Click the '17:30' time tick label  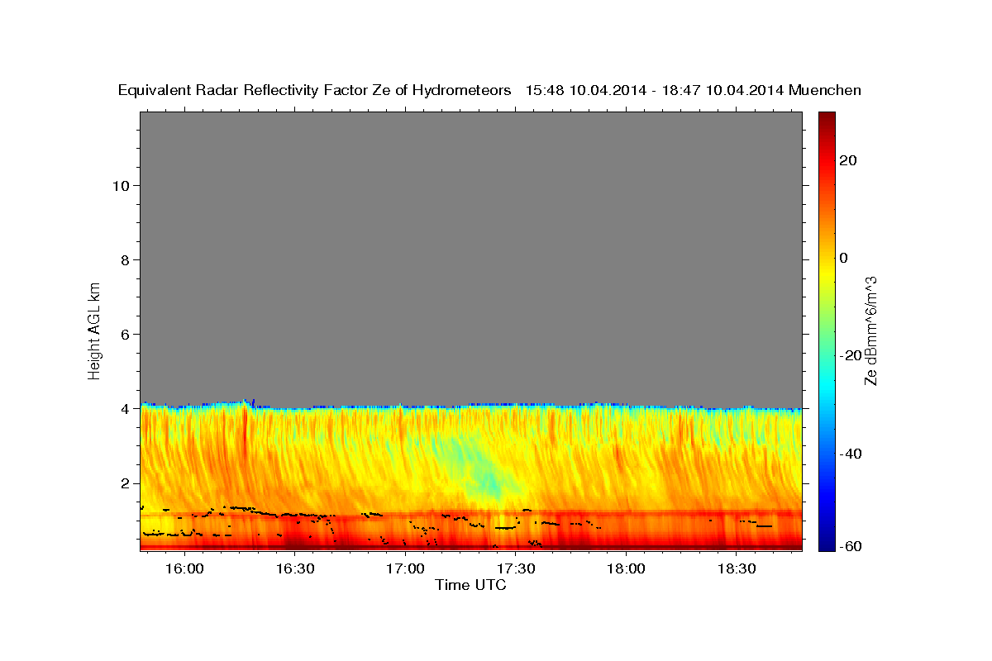tap(516, 569)
